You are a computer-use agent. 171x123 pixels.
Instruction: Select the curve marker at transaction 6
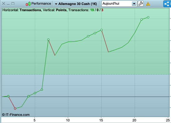click(x=42, y=89)
